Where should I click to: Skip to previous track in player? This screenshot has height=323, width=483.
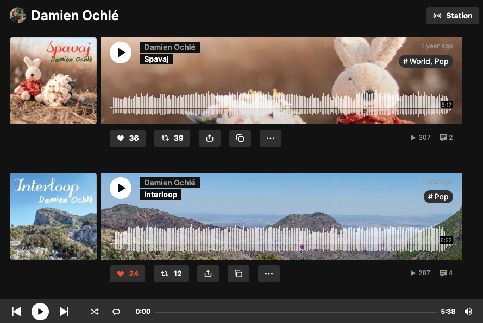pos(16,311)
